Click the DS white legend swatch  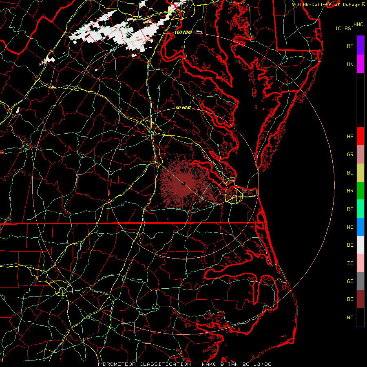[360, 245]
